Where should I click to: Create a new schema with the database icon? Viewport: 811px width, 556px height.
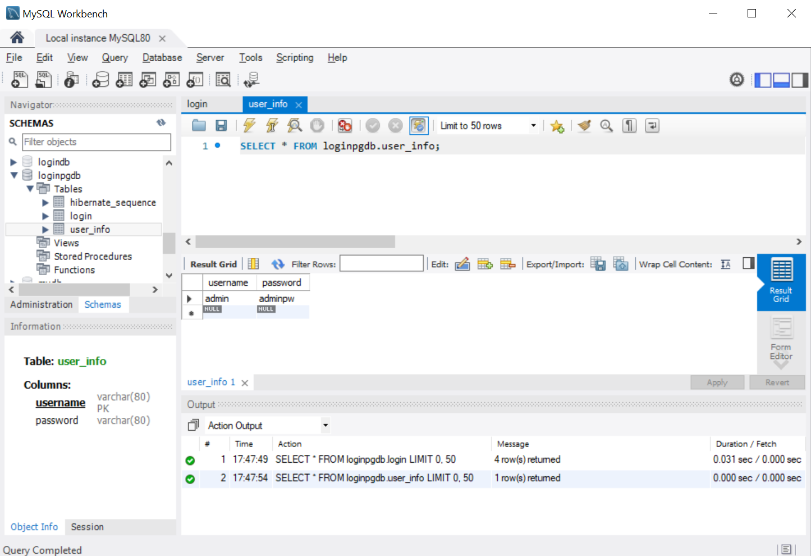(x=100, y=79)
